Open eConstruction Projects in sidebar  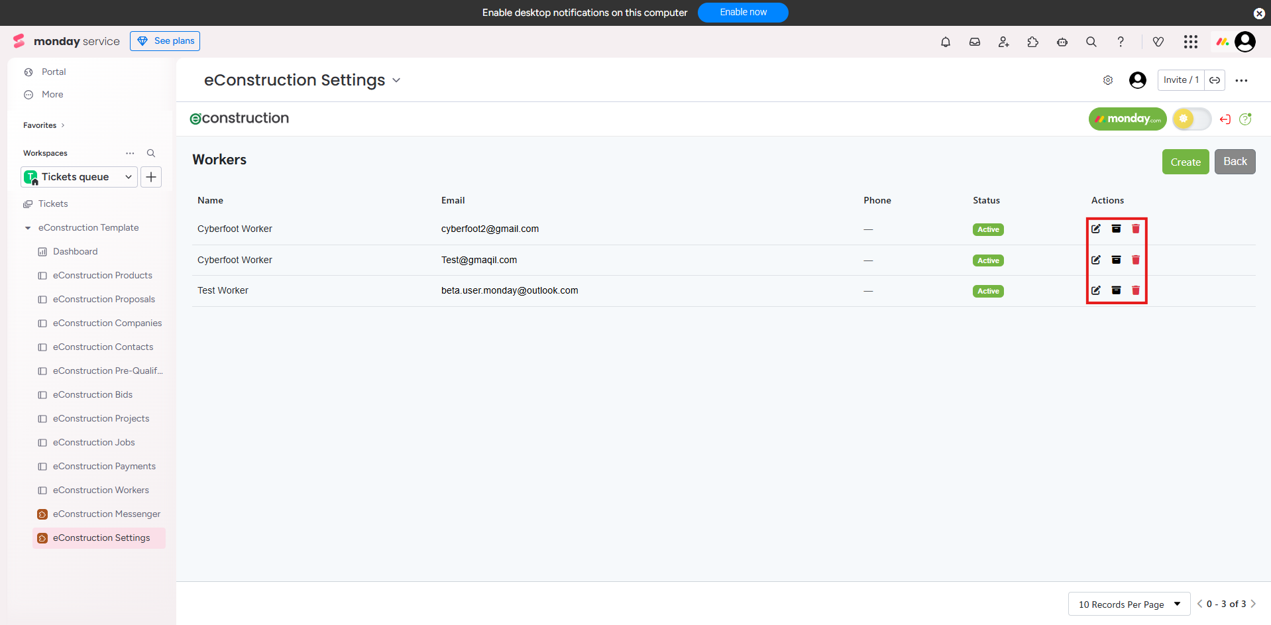click(x=101, y=418)
